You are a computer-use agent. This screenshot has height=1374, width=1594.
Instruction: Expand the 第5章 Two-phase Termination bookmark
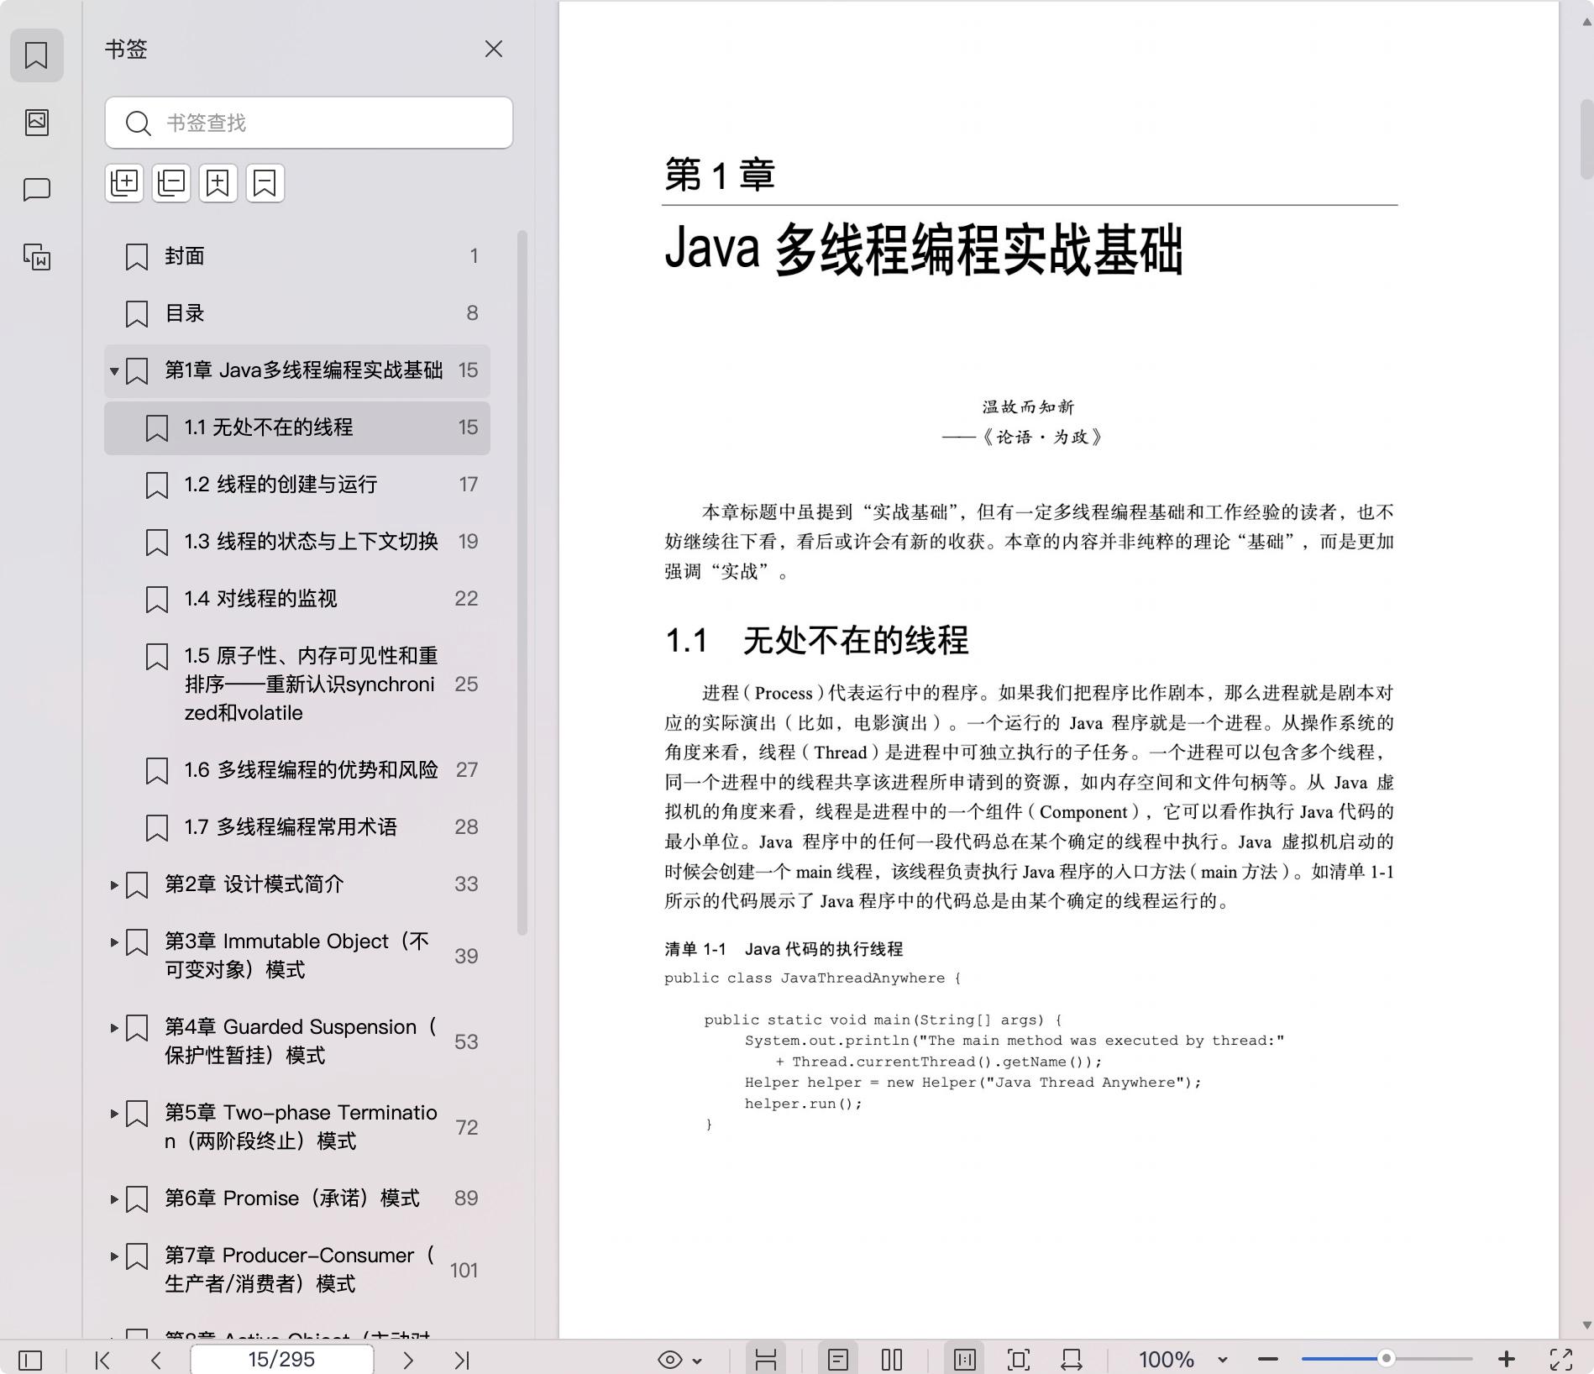114,1113
